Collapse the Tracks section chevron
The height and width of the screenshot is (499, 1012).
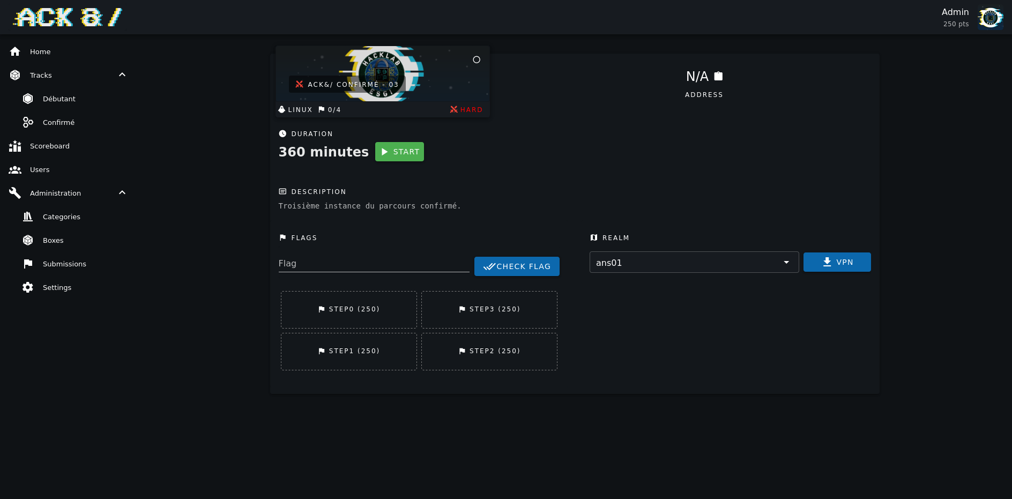point(122,75)
